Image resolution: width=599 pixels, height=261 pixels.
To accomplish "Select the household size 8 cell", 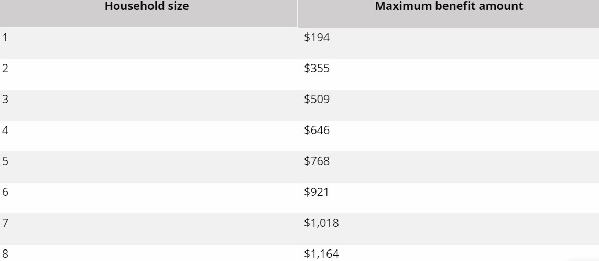I will 5,254.
